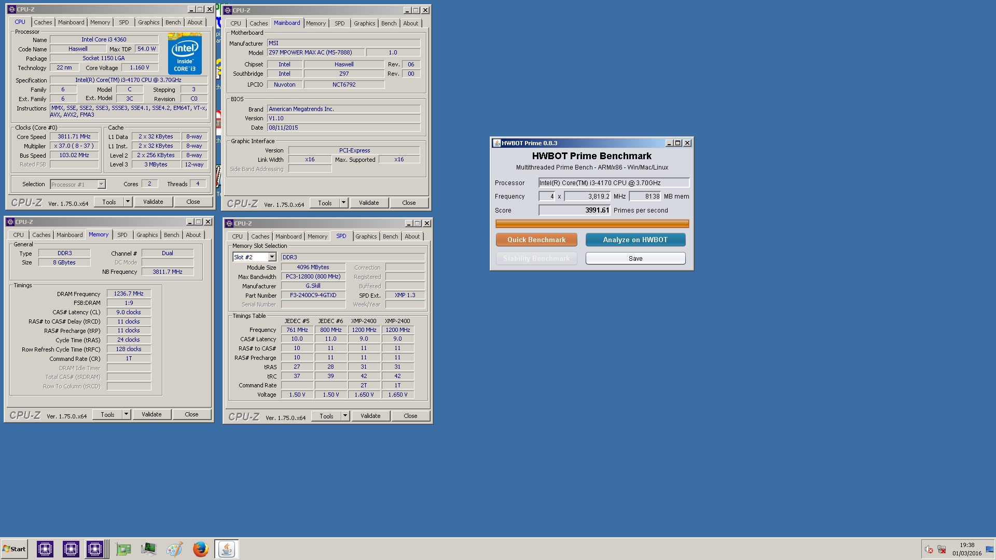Start the Quick Benchmark in HWBOT Prime
The height and width of the screenshot is (560, 996).
pyautogui.click(x=536, y=240)
